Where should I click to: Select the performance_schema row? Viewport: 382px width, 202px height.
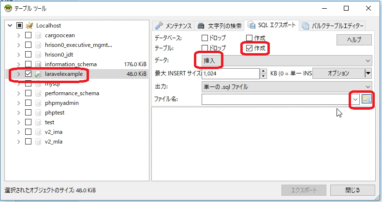[76, 93]
